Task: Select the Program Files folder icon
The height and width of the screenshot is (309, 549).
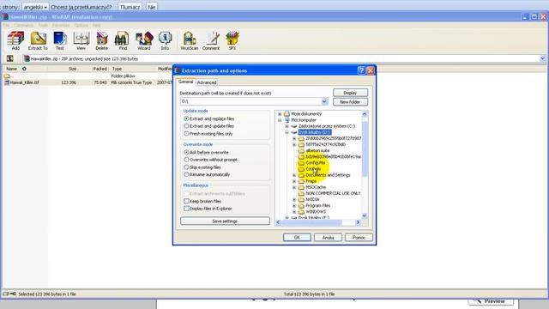Action: 301,206
